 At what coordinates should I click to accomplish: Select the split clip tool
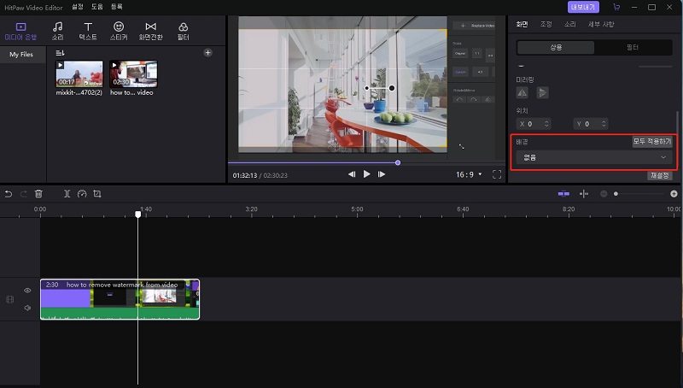pos(67,194)
